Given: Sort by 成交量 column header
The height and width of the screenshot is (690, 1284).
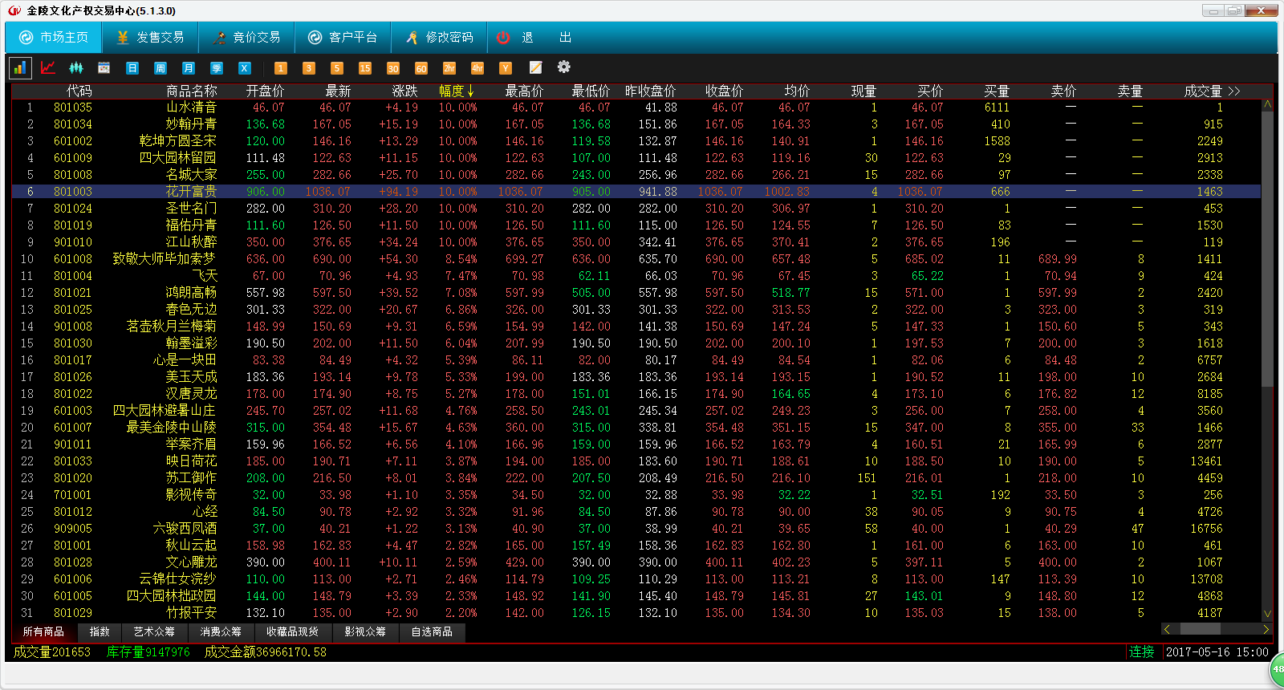Looking at the screenshot, I should pos(1203,91).
